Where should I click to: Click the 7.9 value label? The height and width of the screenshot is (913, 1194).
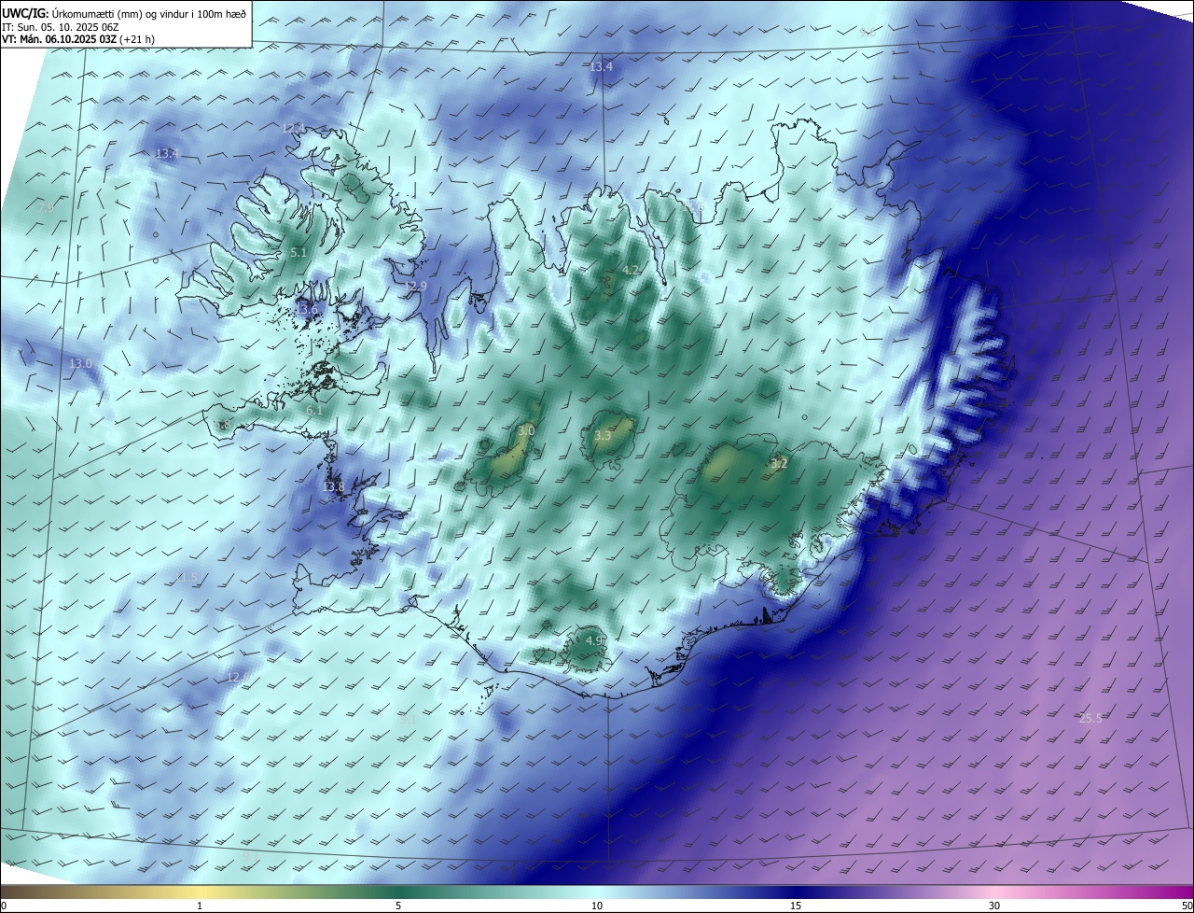click(47, 207)
